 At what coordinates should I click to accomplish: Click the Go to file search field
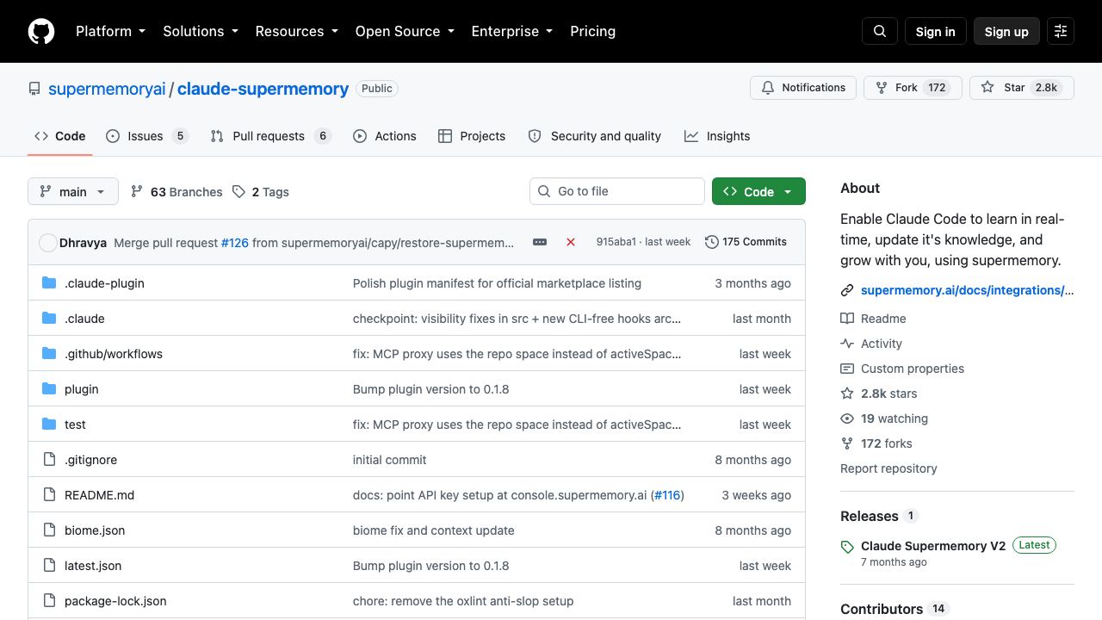coord(617,191)
